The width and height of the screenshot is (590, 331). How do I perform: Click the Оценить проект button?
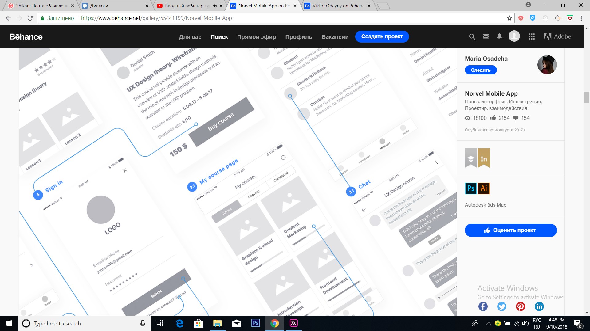(x=510, y=230)
